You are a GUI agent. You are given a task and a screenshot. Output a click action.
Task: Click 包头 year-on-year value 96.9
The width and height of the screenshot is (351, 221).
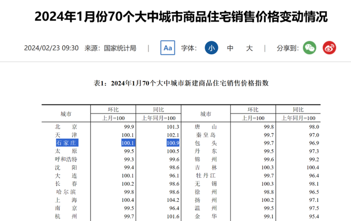[314, 143]
